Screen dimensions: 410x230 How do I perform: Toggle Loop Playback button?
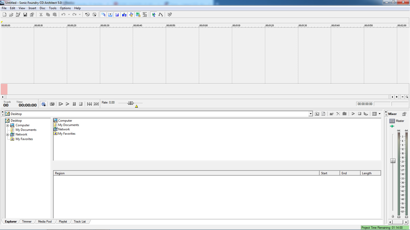pos(52,104)
